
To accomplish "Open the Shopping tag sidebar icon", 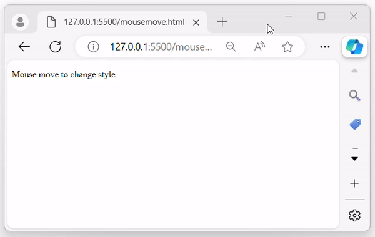I will [355, 124].
